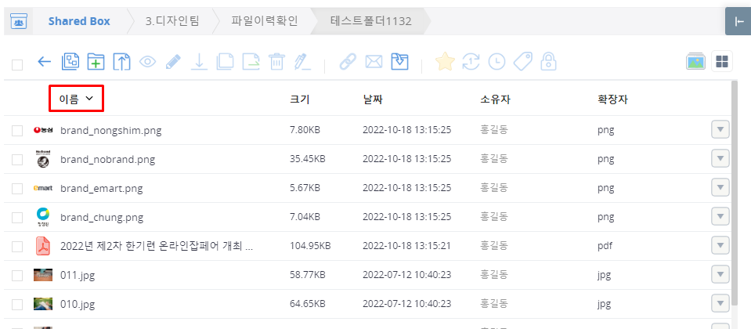Check the box for the 2022년 pdf file

[17, 247]
